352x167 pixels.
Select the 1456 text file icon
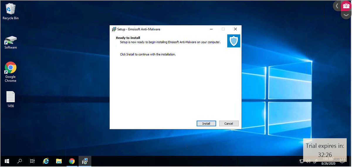coord(11,99)
